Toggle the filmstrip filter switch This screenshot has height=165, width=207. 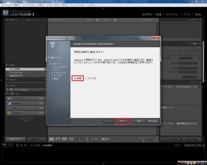coord(204,145)
